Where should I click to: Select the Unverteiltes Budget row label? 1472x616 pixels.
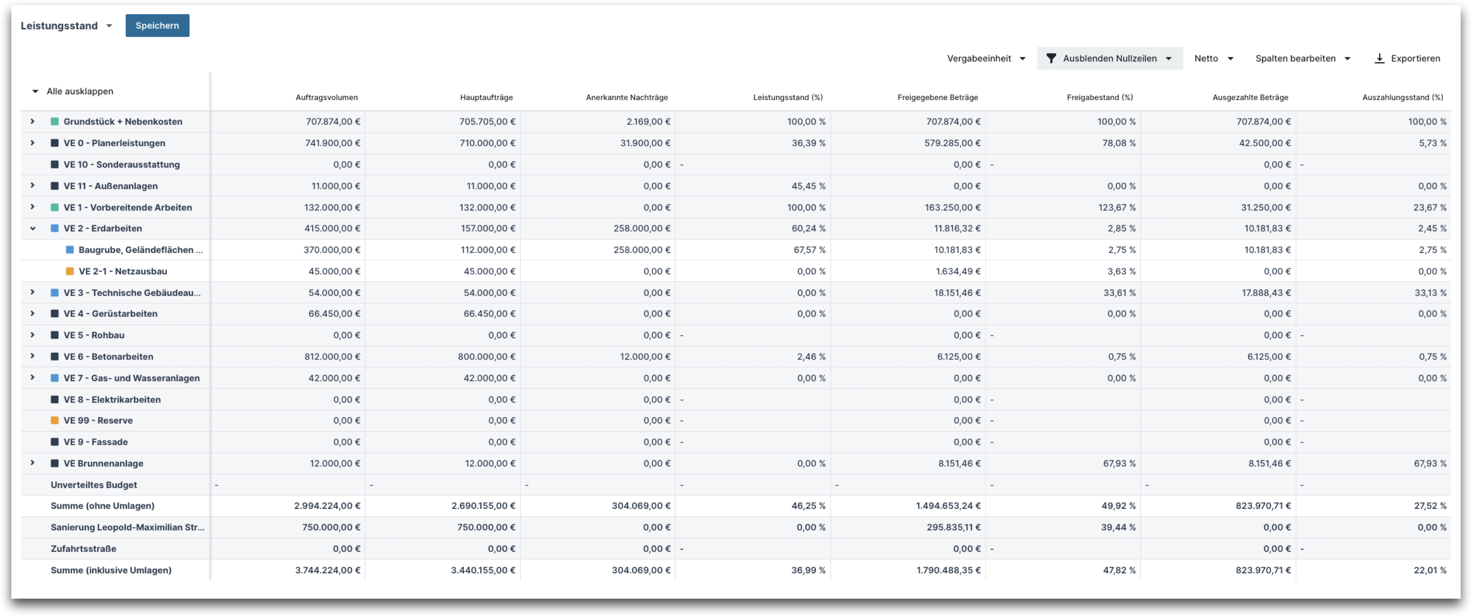point(94,485)
